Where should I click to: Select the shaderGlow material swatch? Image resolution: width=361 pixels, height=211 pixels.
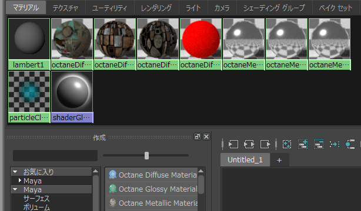[72, 97]
